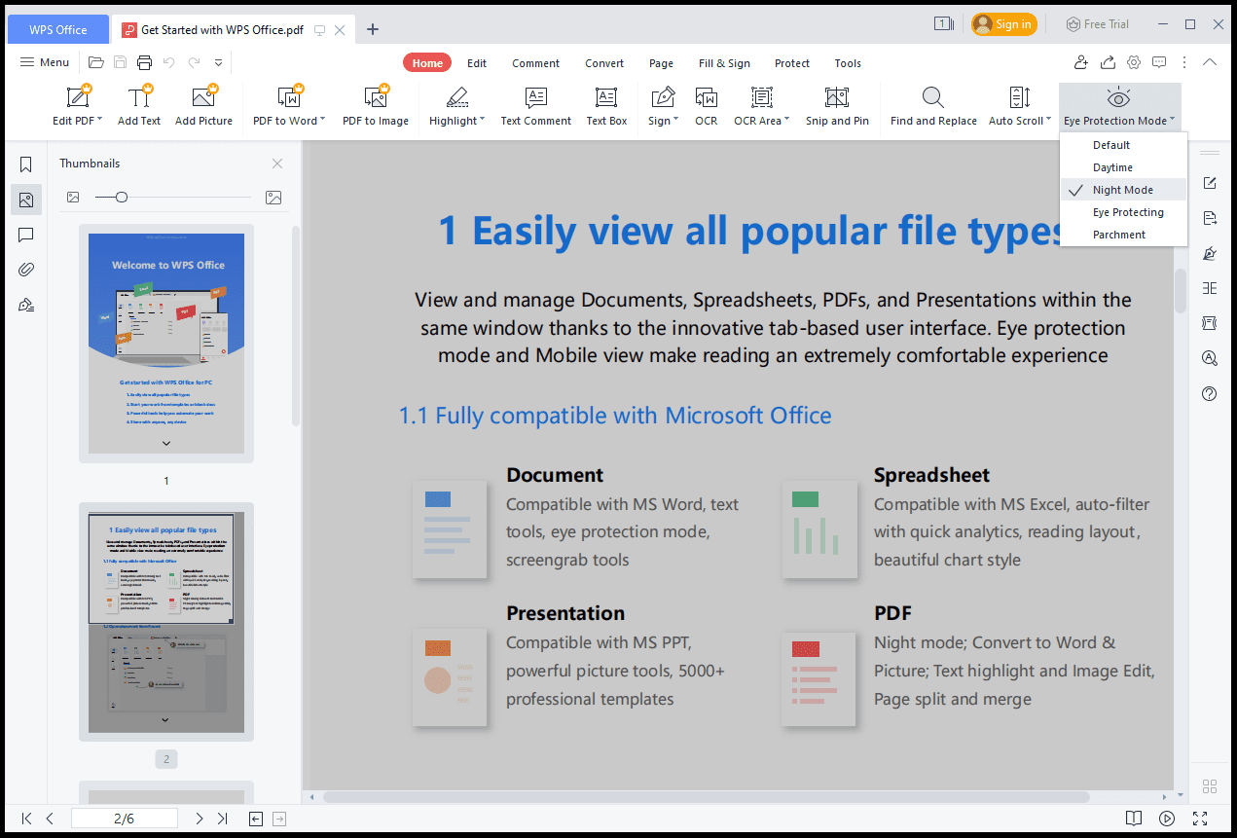
Task: Click the Open folder icon
Action: (x=95, y=62)
